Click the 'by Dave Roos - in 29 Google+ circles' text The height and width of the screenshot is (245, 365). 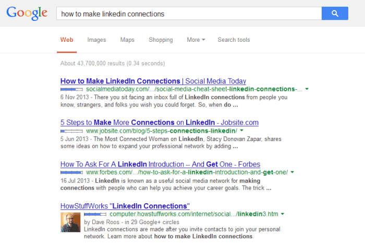(131, 222)
